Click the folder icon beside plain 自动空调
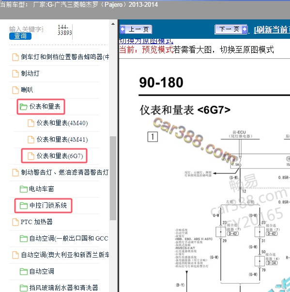This screenshot has height=292, width=290. [x=24, y=272]
